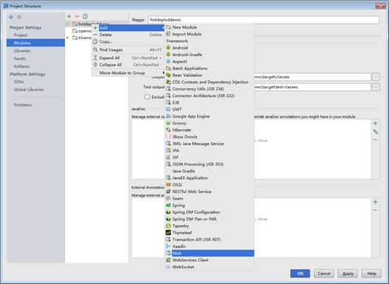Viewport: 389px width, 284px height.
Task: Click the Cancel button
Action: tap(324, 274)
